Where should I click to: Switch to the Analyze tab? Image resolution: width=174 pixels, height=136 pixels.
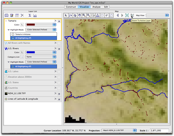pyautogui.click(x=96, y=7)
